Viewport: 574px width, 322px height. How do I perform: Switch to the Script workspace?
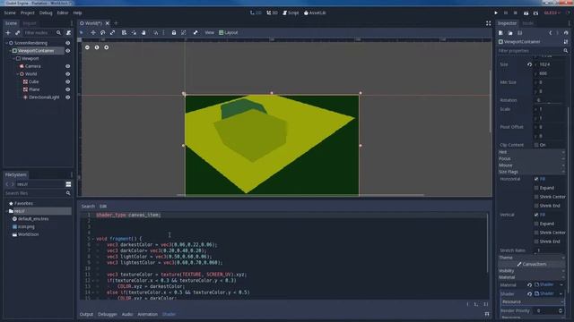point(291,13)
